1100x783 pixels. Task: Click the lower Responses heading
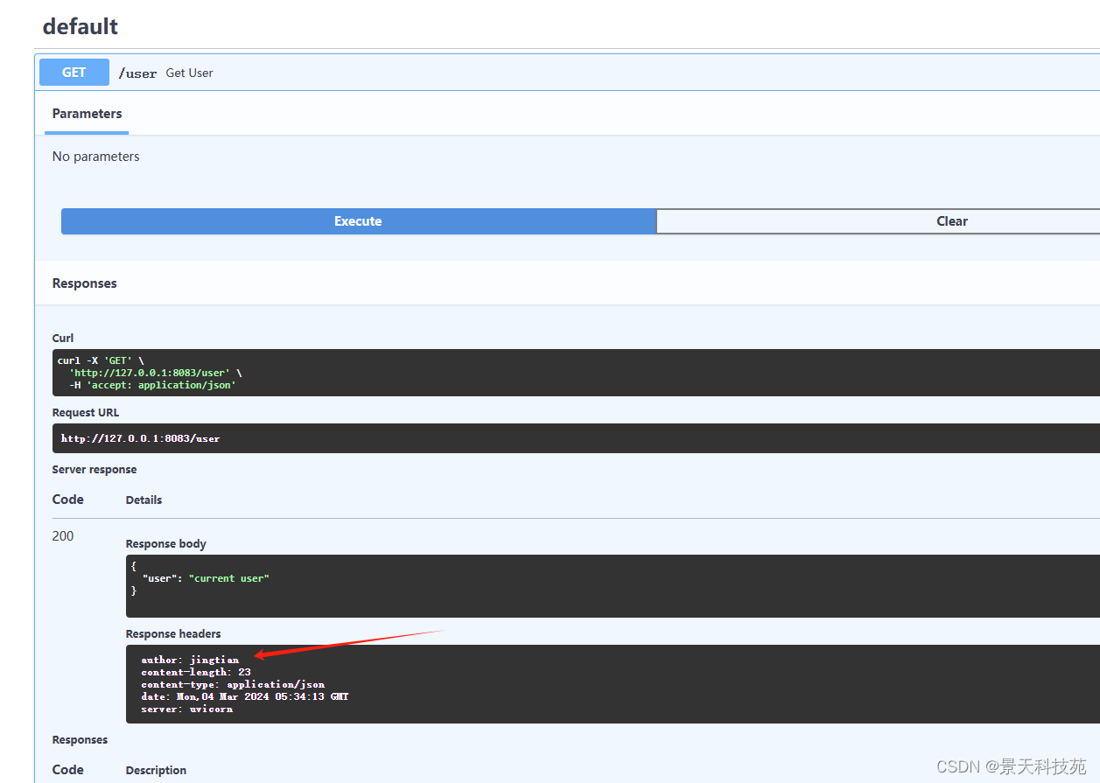tap(80, 740)
